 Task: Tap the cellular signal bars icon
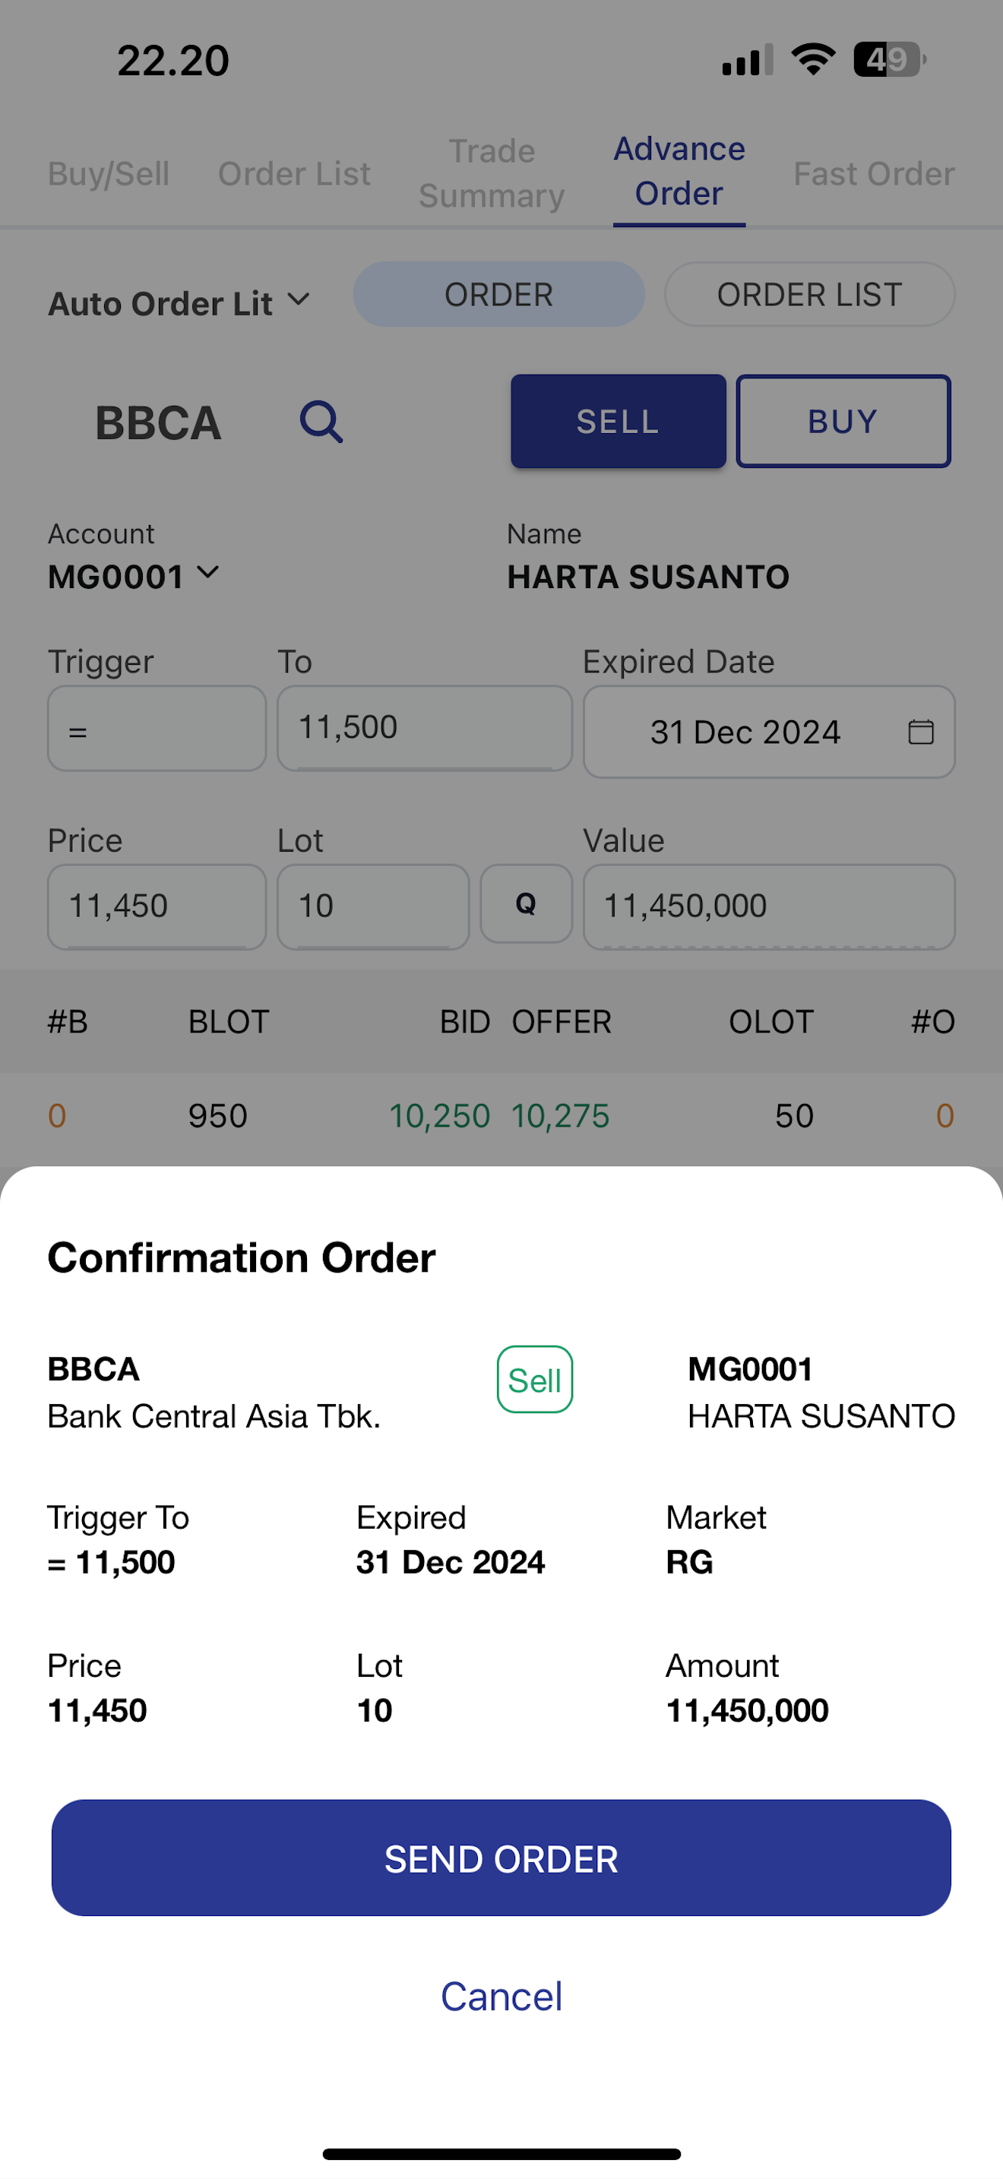pyautogui.click(x=748, y=60)
